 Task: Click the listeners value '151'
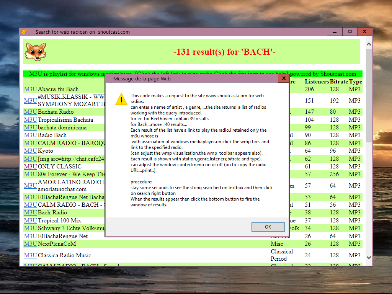coord(309,101)
